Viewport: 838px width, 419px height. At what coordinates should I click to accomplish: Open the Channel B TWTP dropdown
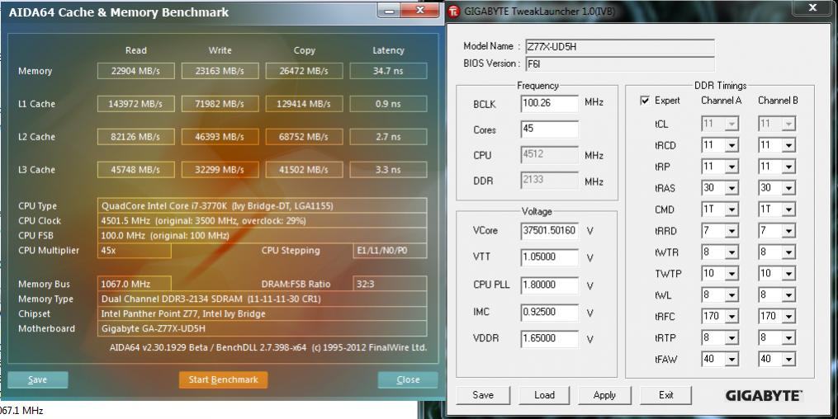788,273
